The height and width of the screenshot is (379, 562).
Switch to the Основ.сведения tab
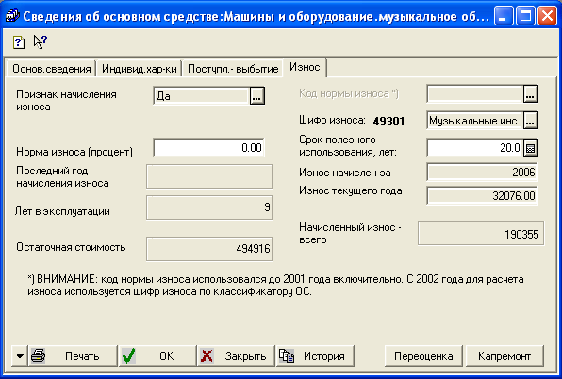pos(52,69)
